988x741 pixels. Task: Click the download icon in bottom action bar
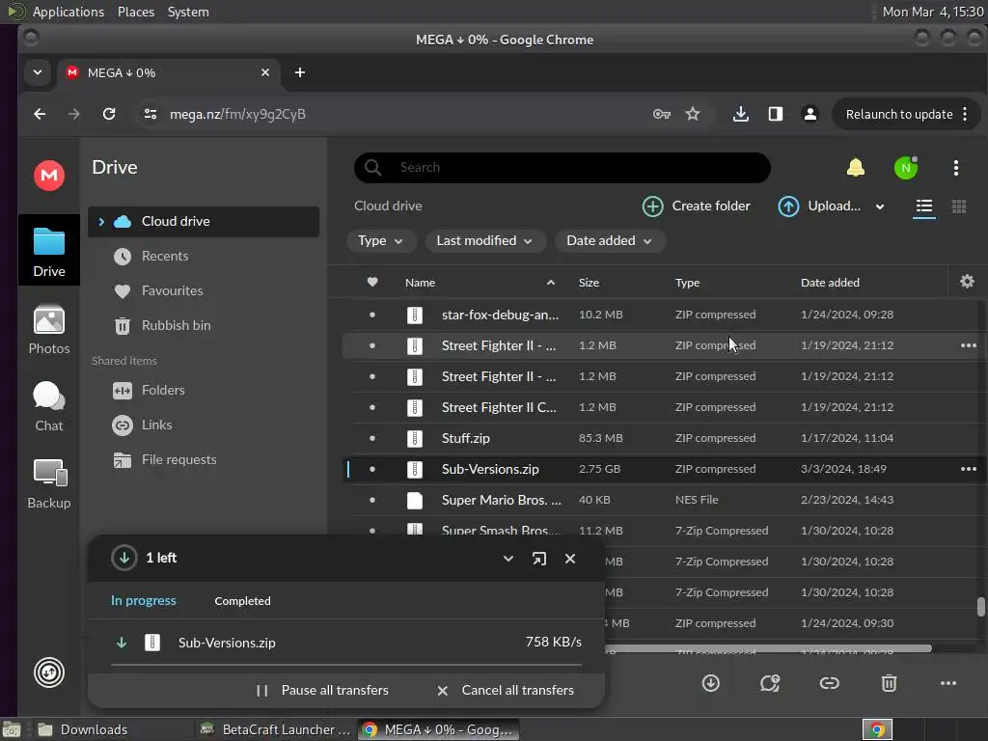(x=711, y=683)
